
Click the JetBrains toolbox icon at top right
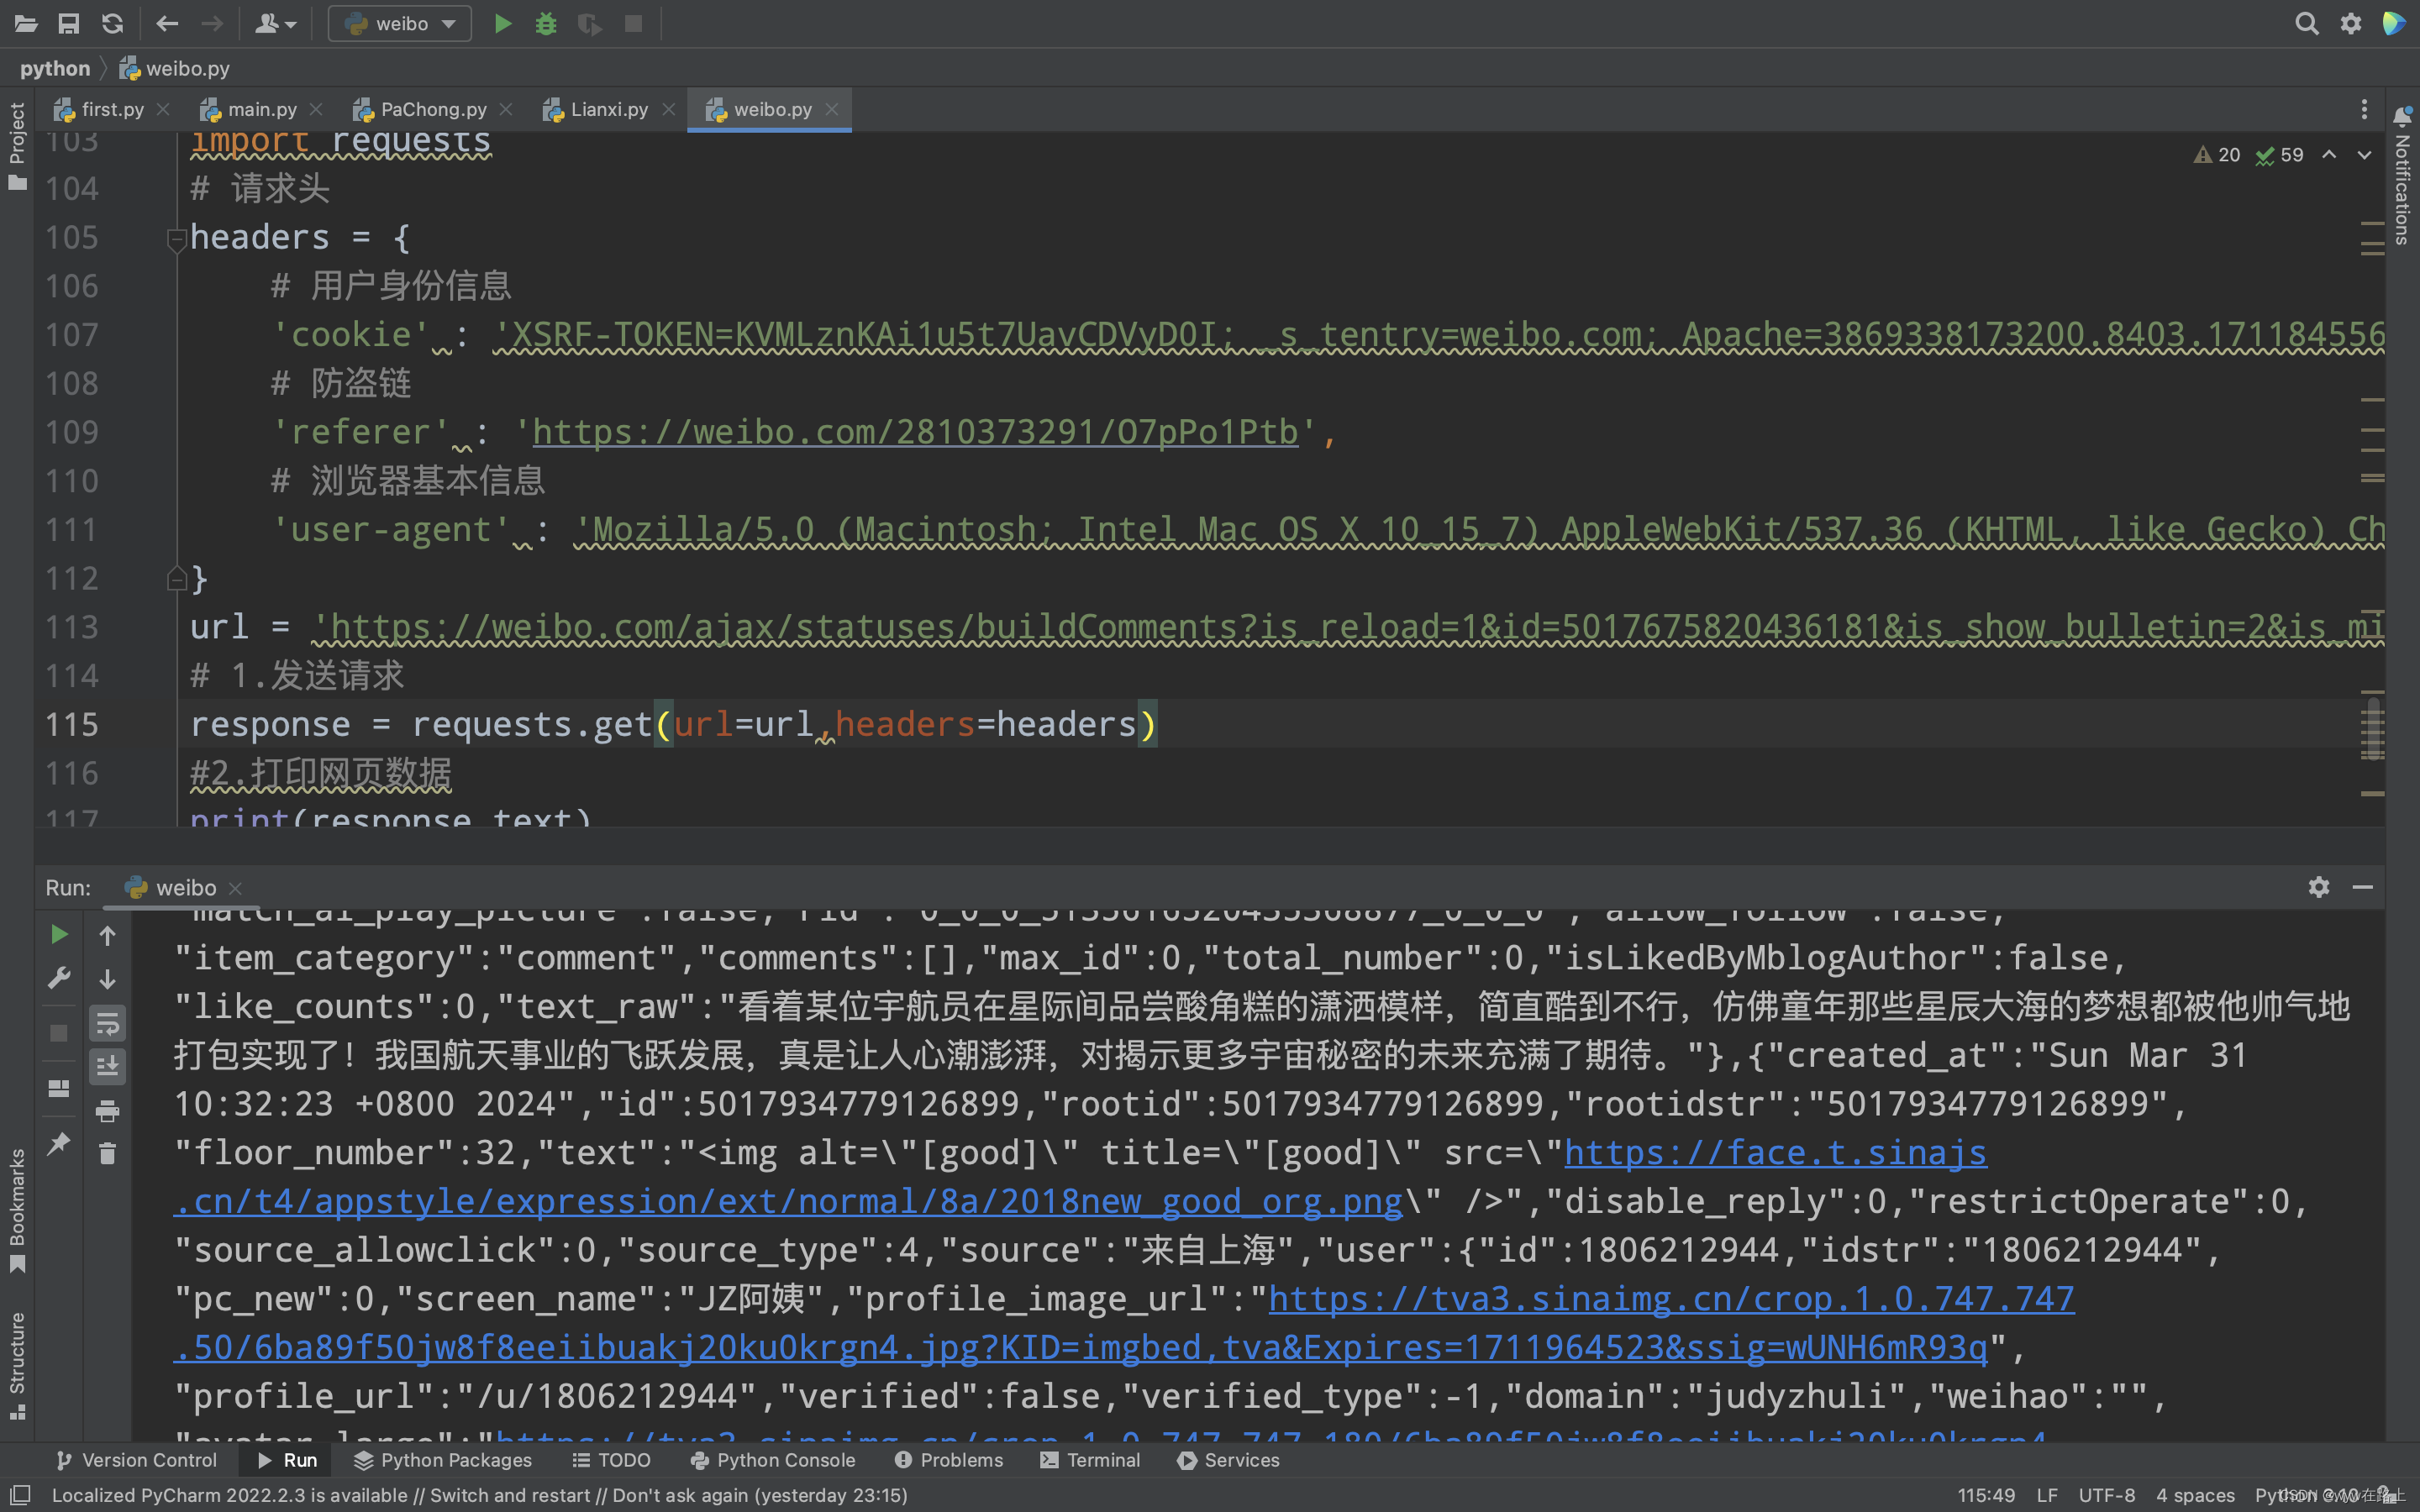(2394, 23)
